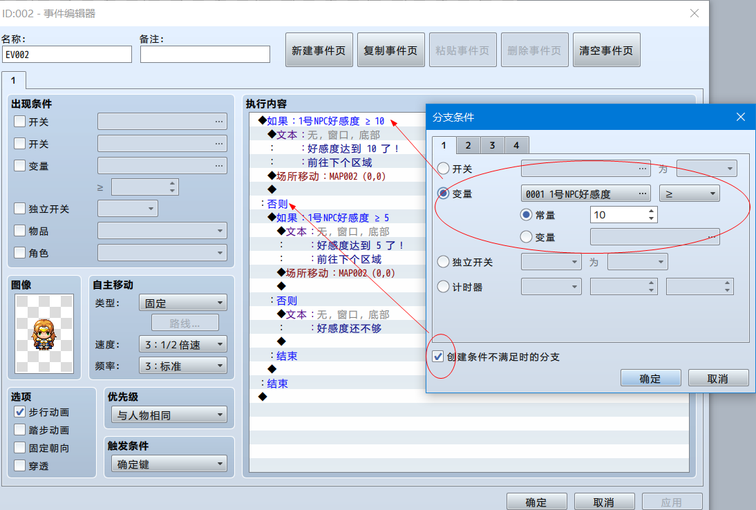Screen dimensions: 756x510
Task: Select the 计时器 radio option
Action: click(x=443, y=287)
